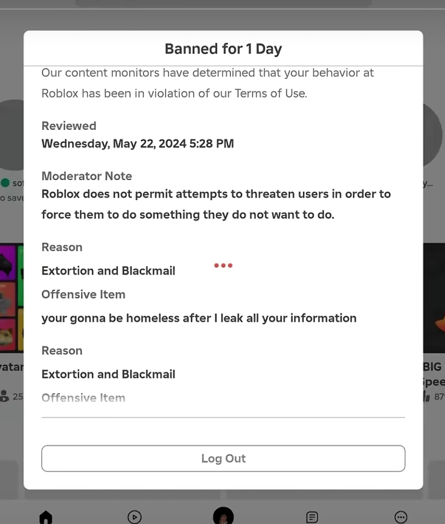Image resolution: width=445 pixels, height=524 pixels.
Task: Click the player count icon beside 25
Action: pyautogui.click(x=5, y=396)
